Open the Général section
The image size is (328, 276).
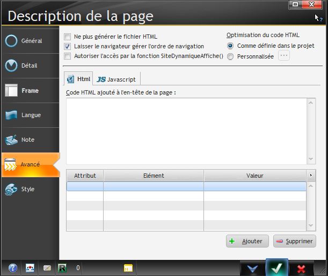31,41
